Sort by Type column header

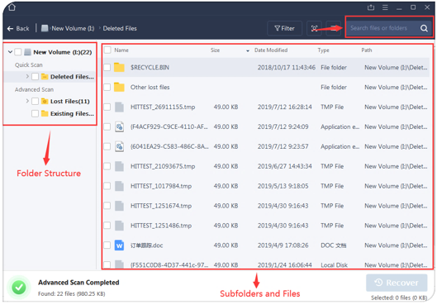pyautogui.click(x=323, y=50)
